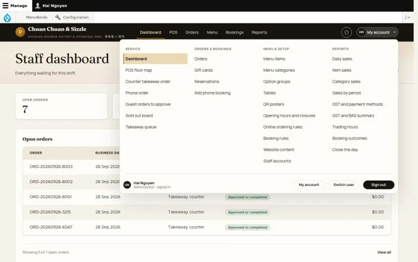
Task: Open Counter takeaway order
Action: click(147, 81)
